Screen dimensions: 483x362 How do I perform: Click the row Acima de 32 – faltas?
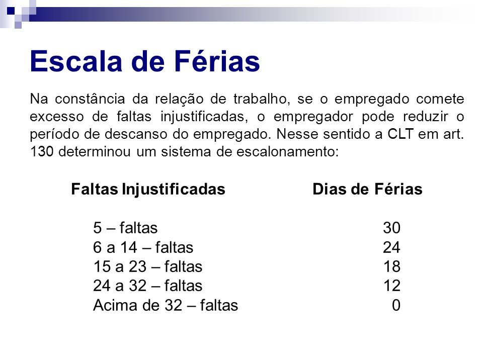[166, 305]
